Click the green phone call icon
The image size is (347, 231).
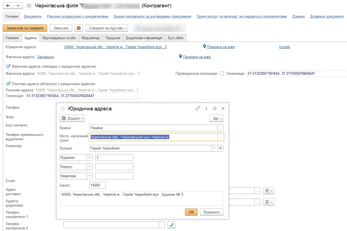172,225
